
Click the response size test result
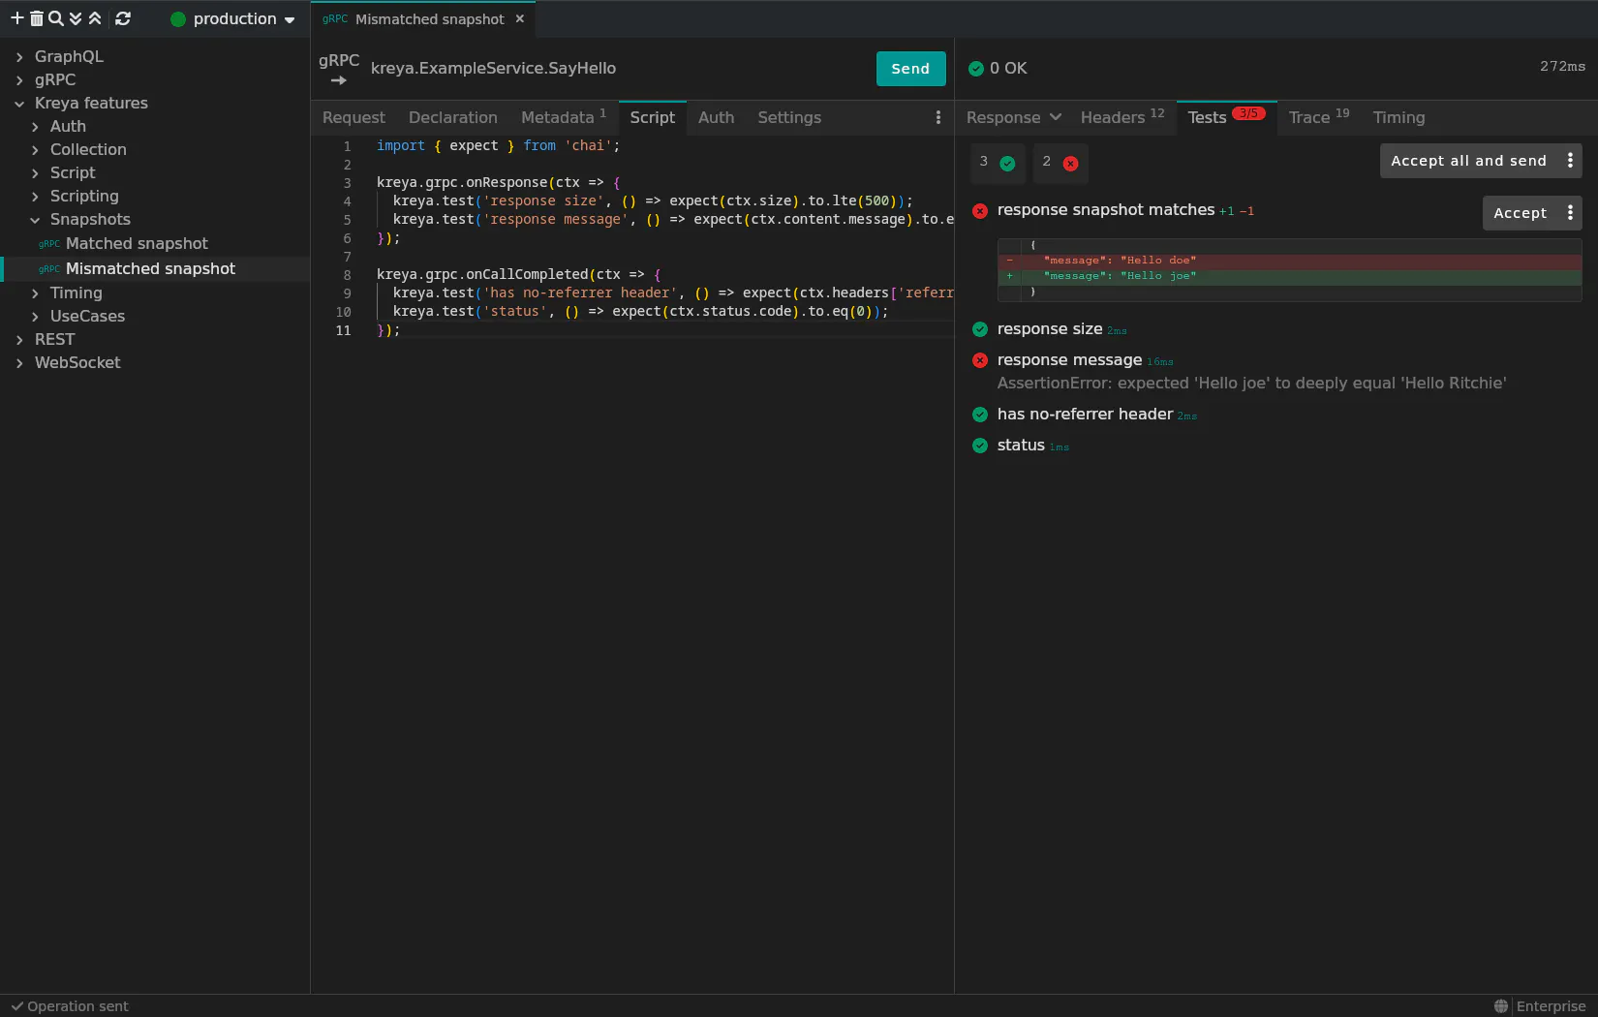pos(1050,329)
